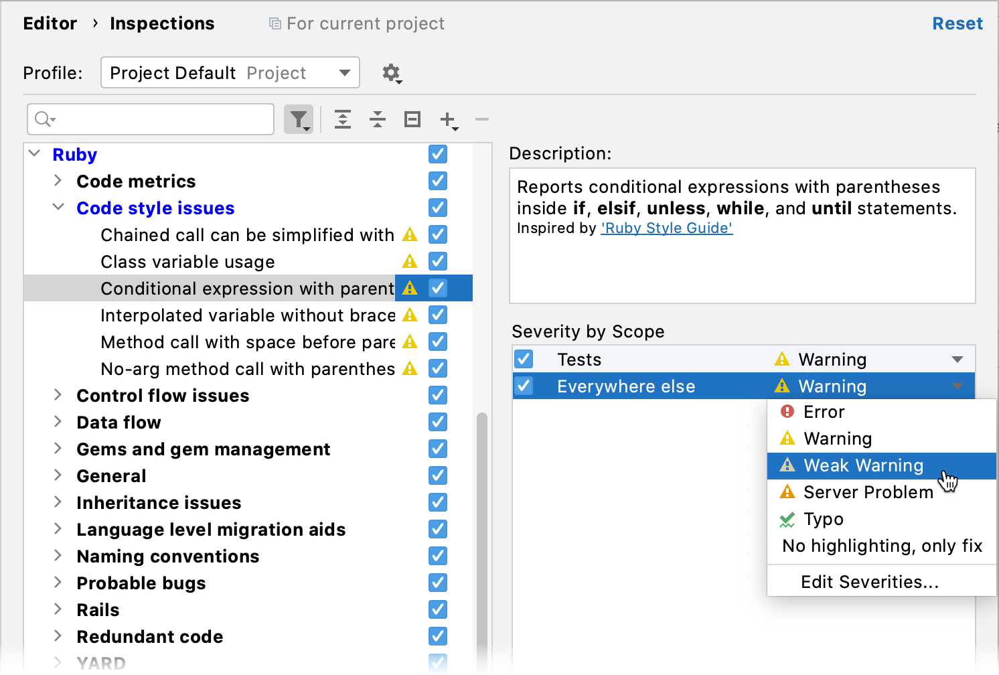Screen dimensions: 999x675
Task: Add inspection with the plus icon
Action: (x=449, y=121)
